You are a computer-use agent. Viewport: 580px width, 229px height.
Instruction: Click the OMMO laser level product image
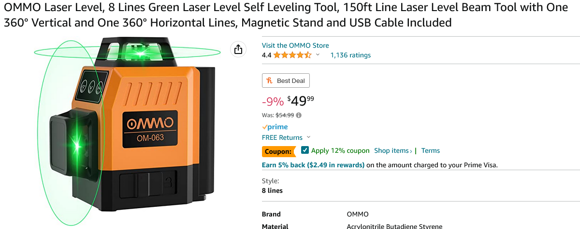point(130,130)
